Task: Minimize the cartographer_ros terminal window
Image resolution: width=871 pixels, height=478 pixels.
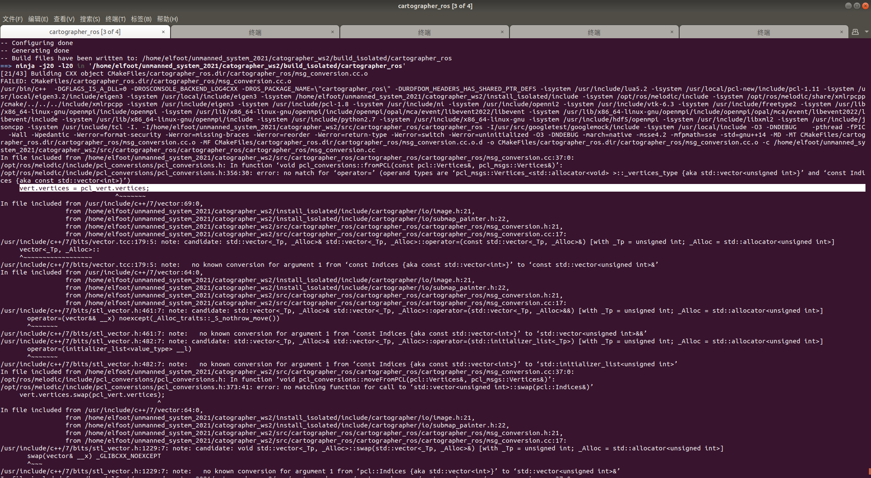Action: (848, 6)
